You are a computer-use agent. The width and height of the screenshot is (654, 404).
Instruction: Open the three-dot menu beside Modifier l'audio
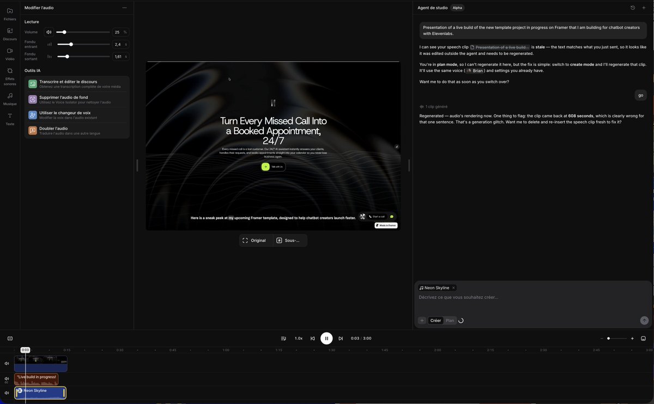pyautogui.click(x=124, y=8)
